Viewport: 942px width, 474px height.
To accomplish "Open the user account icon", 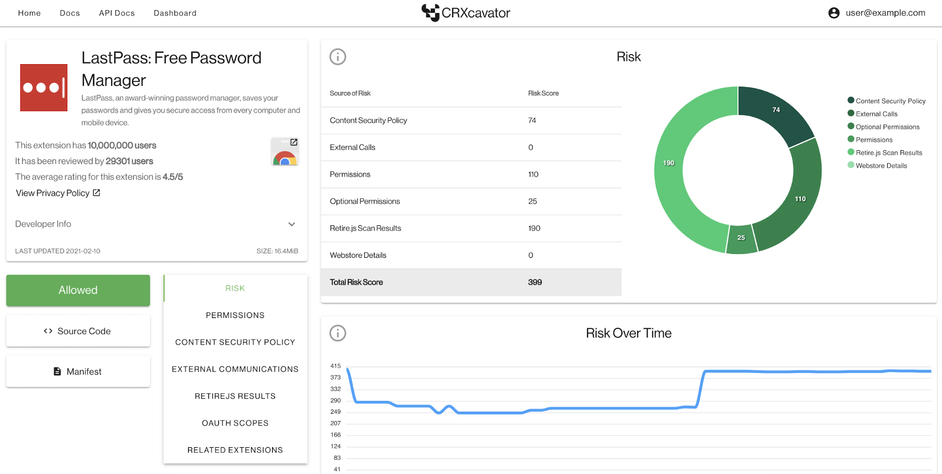I will point(834,13).
